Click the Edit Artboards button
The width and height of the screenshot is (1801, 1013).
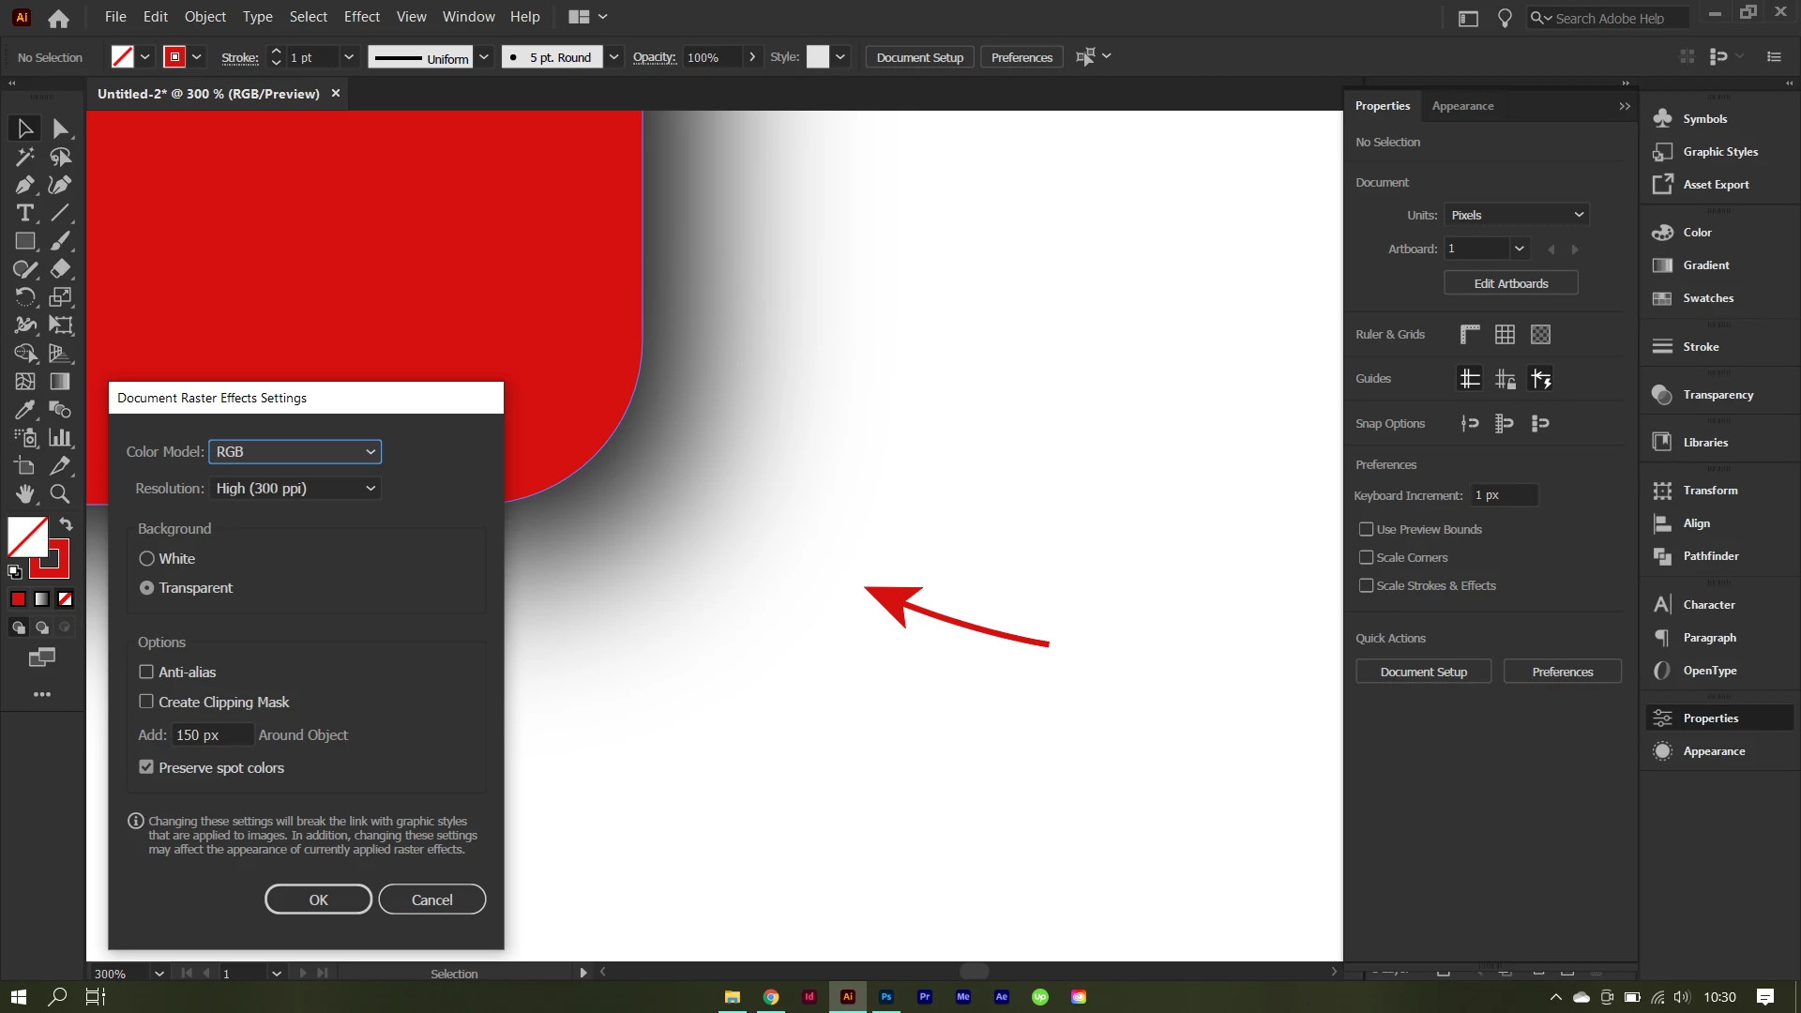[1510, 283]
